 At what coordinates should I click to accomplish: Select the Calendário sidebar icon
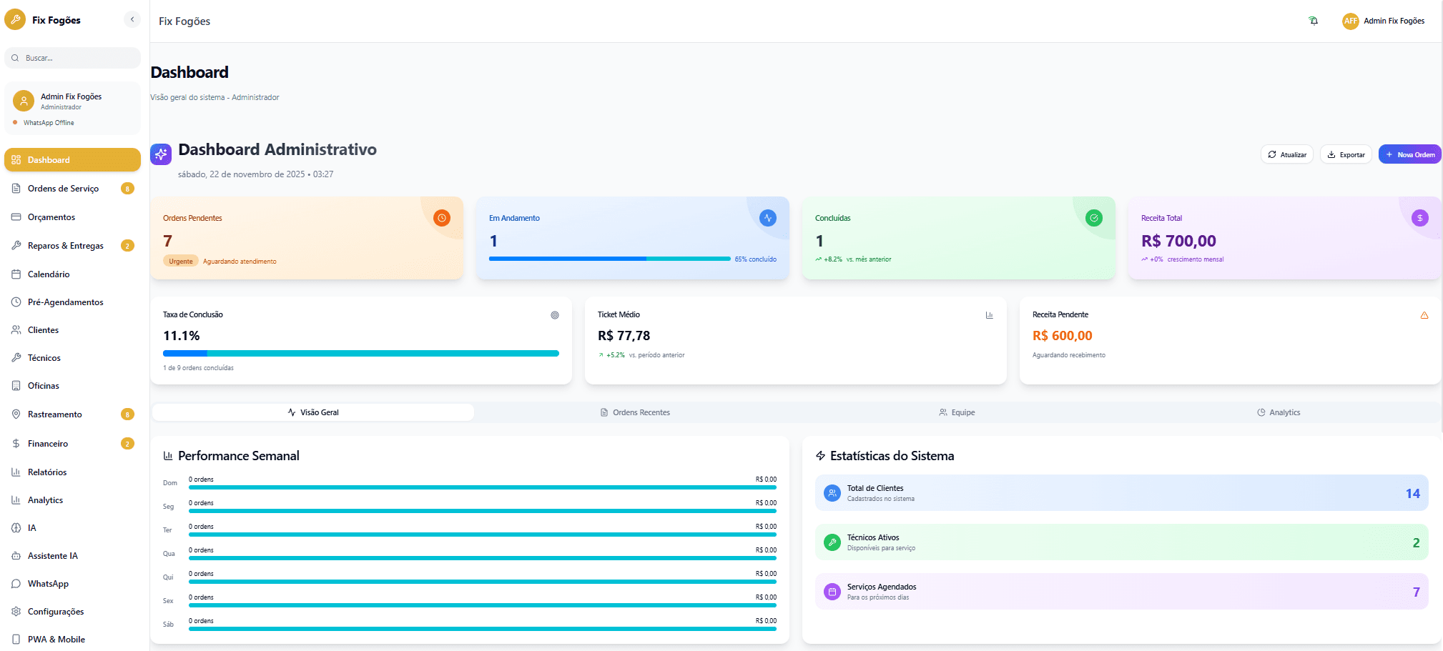point(16,274)
